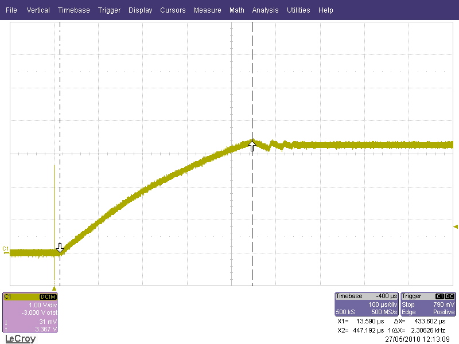Open the Cursors menu
The height and width of the screenshot is (344, 459).
[x=173, y=10]
